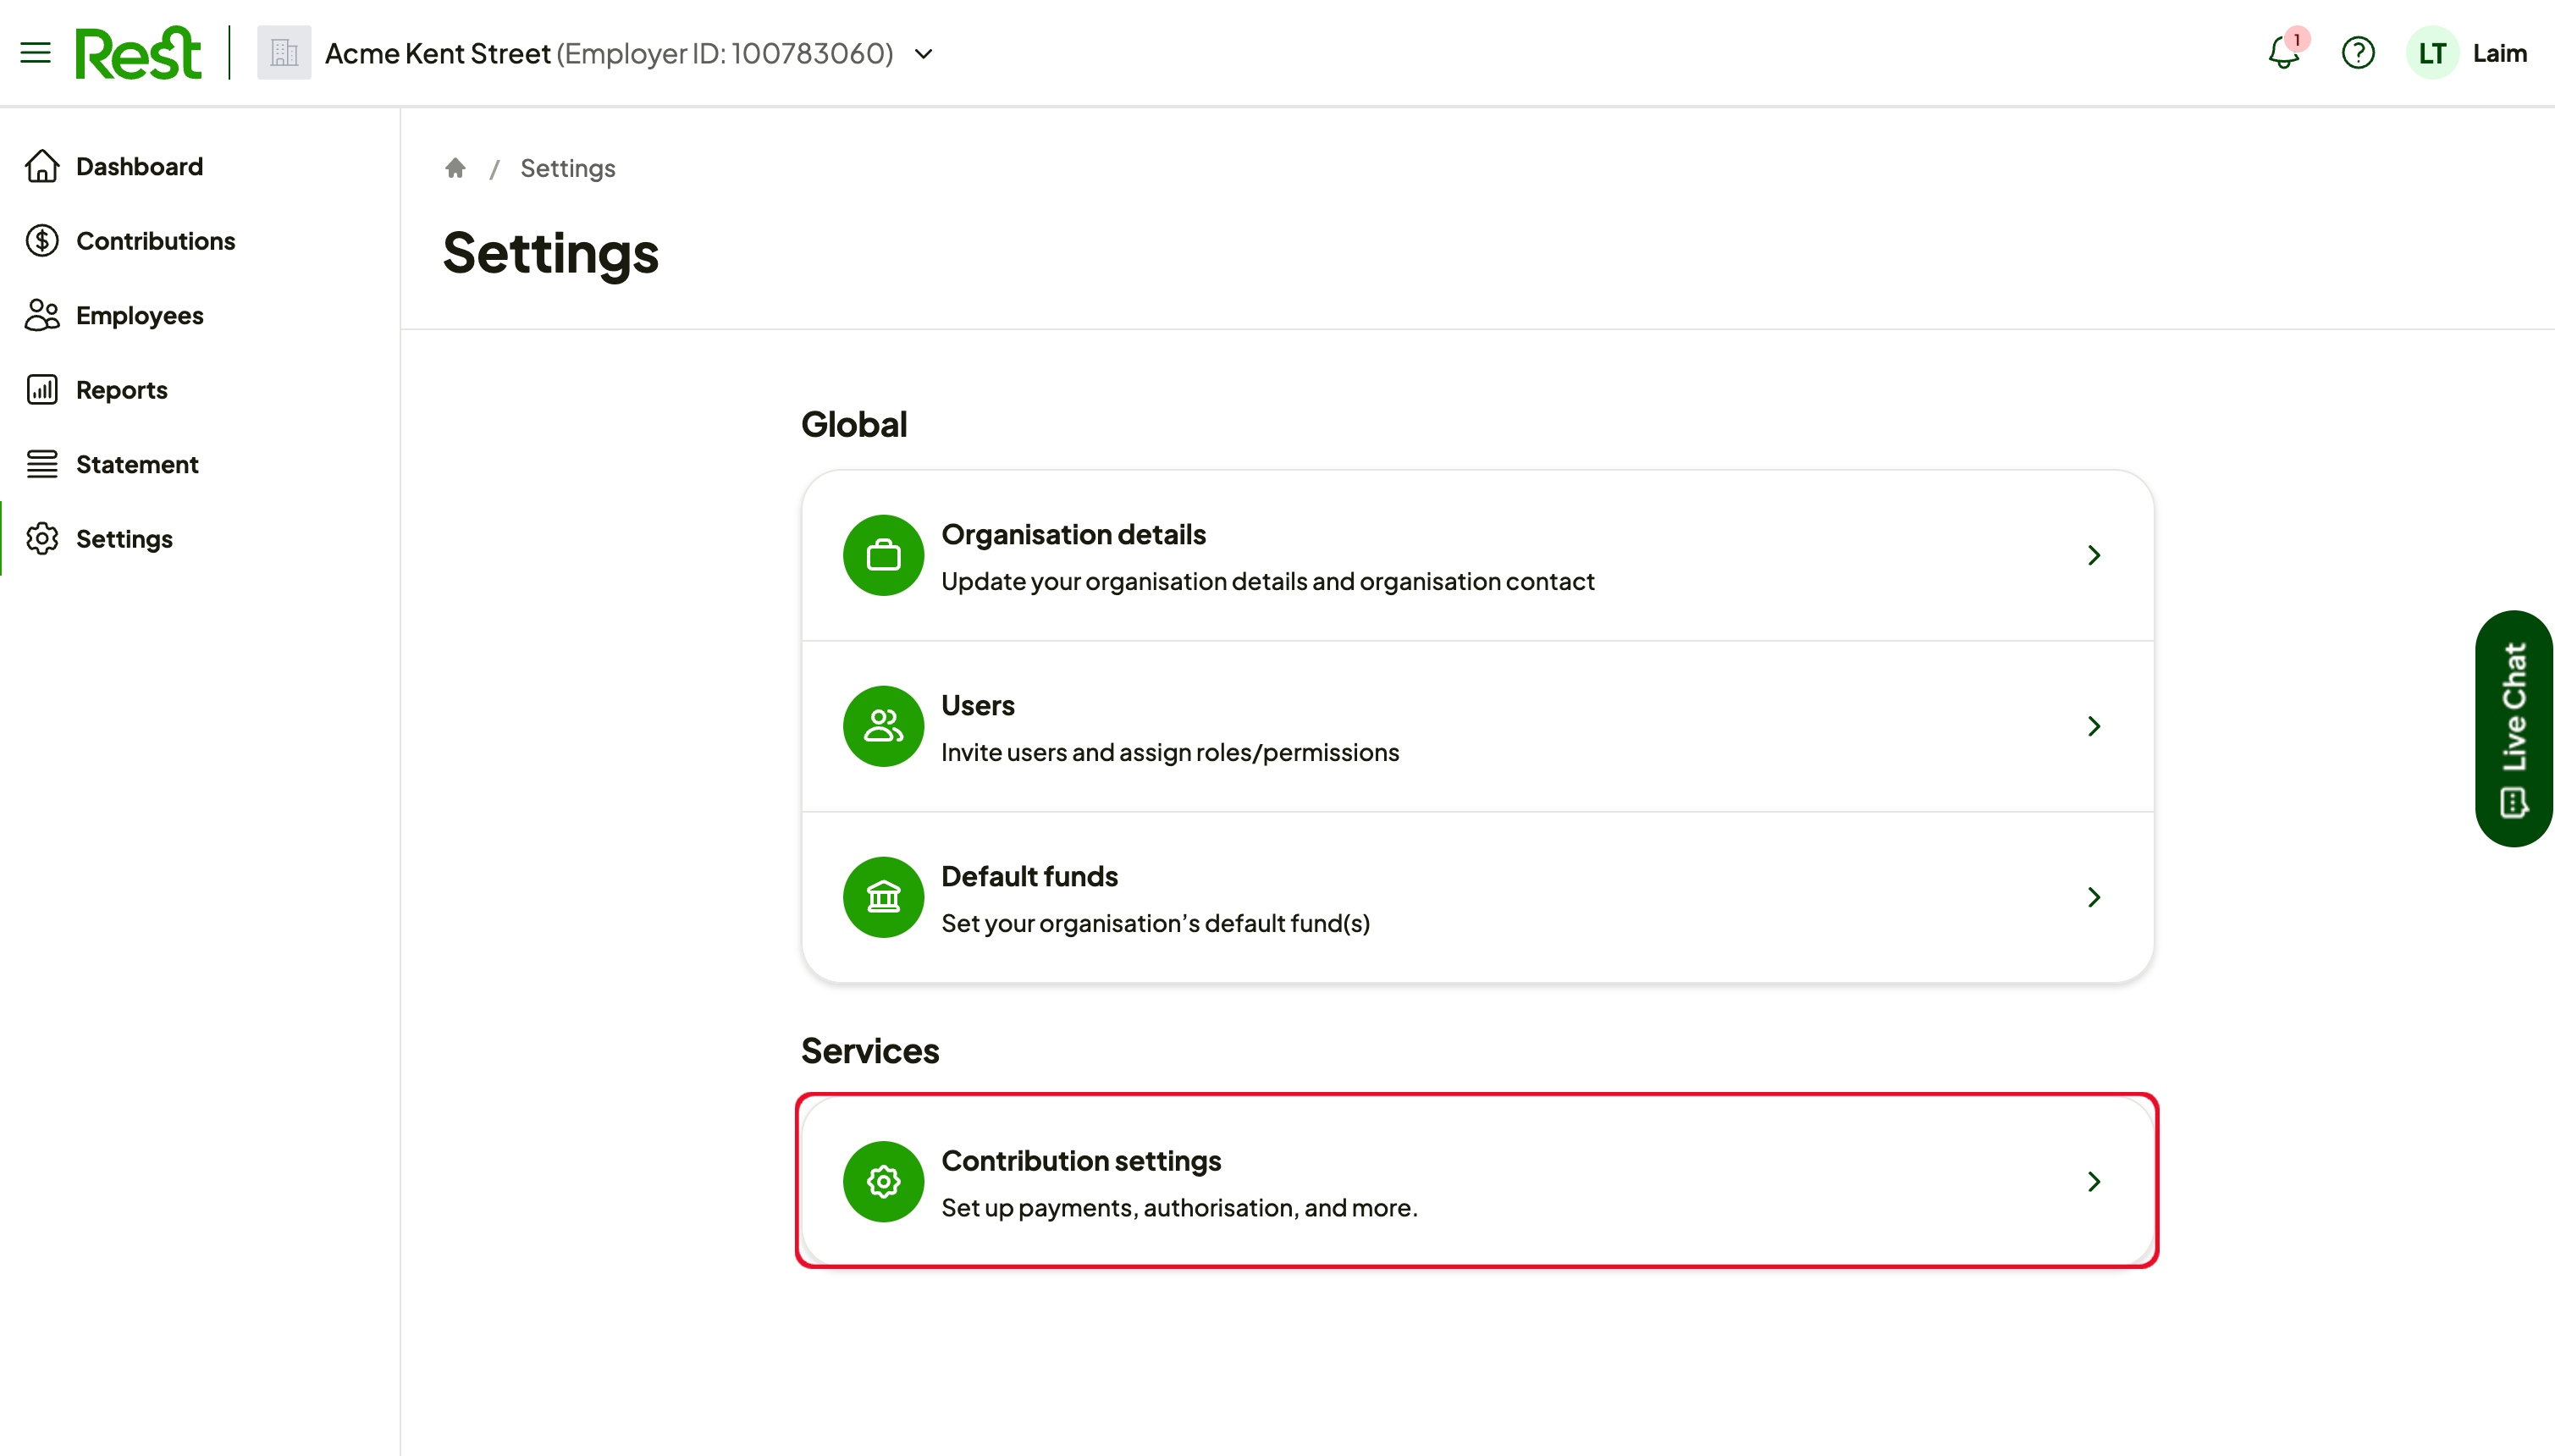
Task: Open the notifications bell
Action: point(2284,52)
